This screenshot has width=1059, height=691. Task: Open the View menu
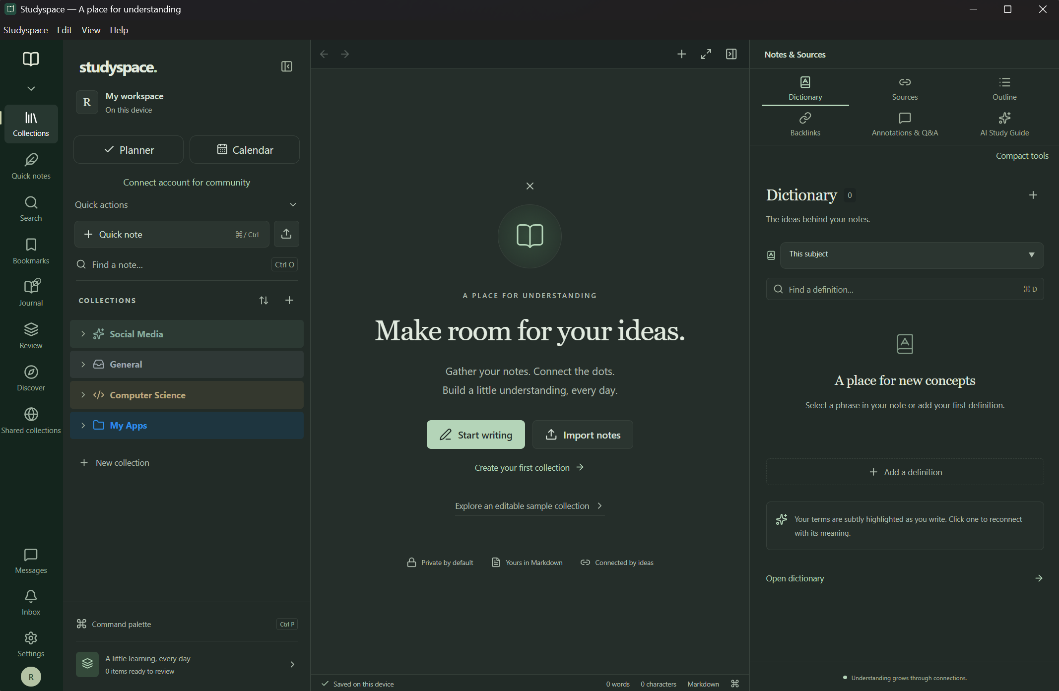pos(91,30)
